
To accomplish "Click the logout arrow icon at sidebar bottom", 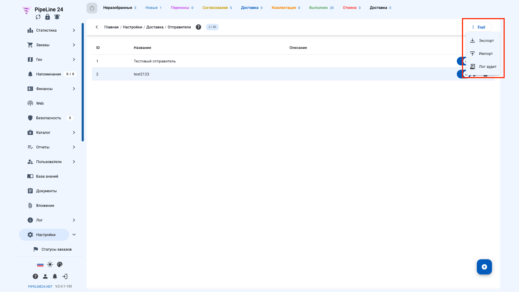I will pyautogui.click(x=65, y=276).
